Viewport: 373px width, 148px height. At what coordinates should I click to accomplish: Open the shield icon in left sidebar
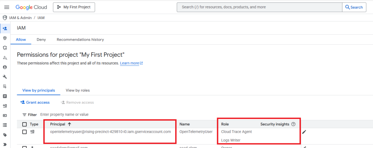pos(5,38)
